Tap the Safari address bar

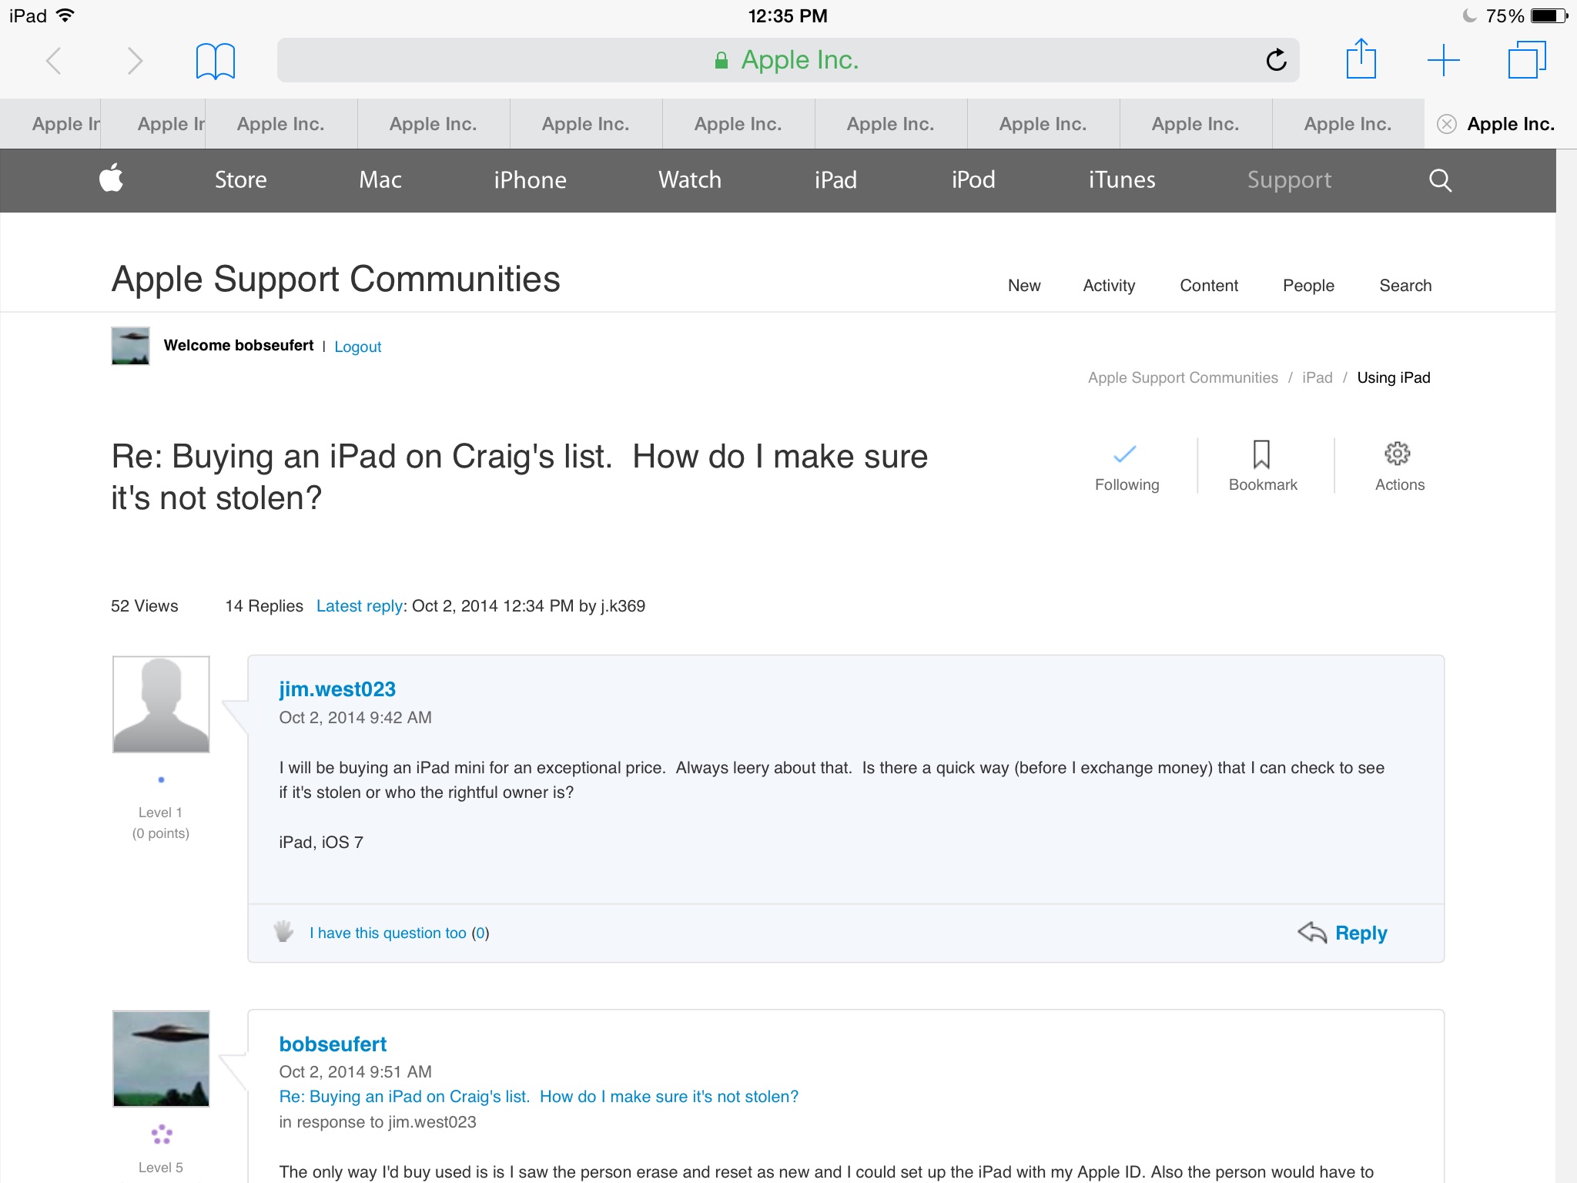tap(785, 60)
